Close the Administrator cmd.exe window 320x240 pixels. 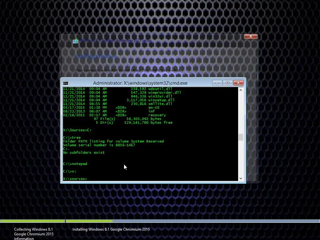[x=238, y=83]
